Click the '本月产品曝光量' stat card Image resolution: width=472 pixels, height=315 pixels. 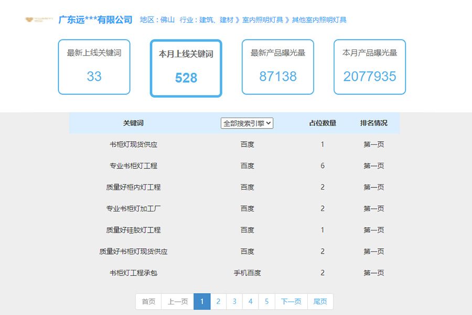click(370, 67)
